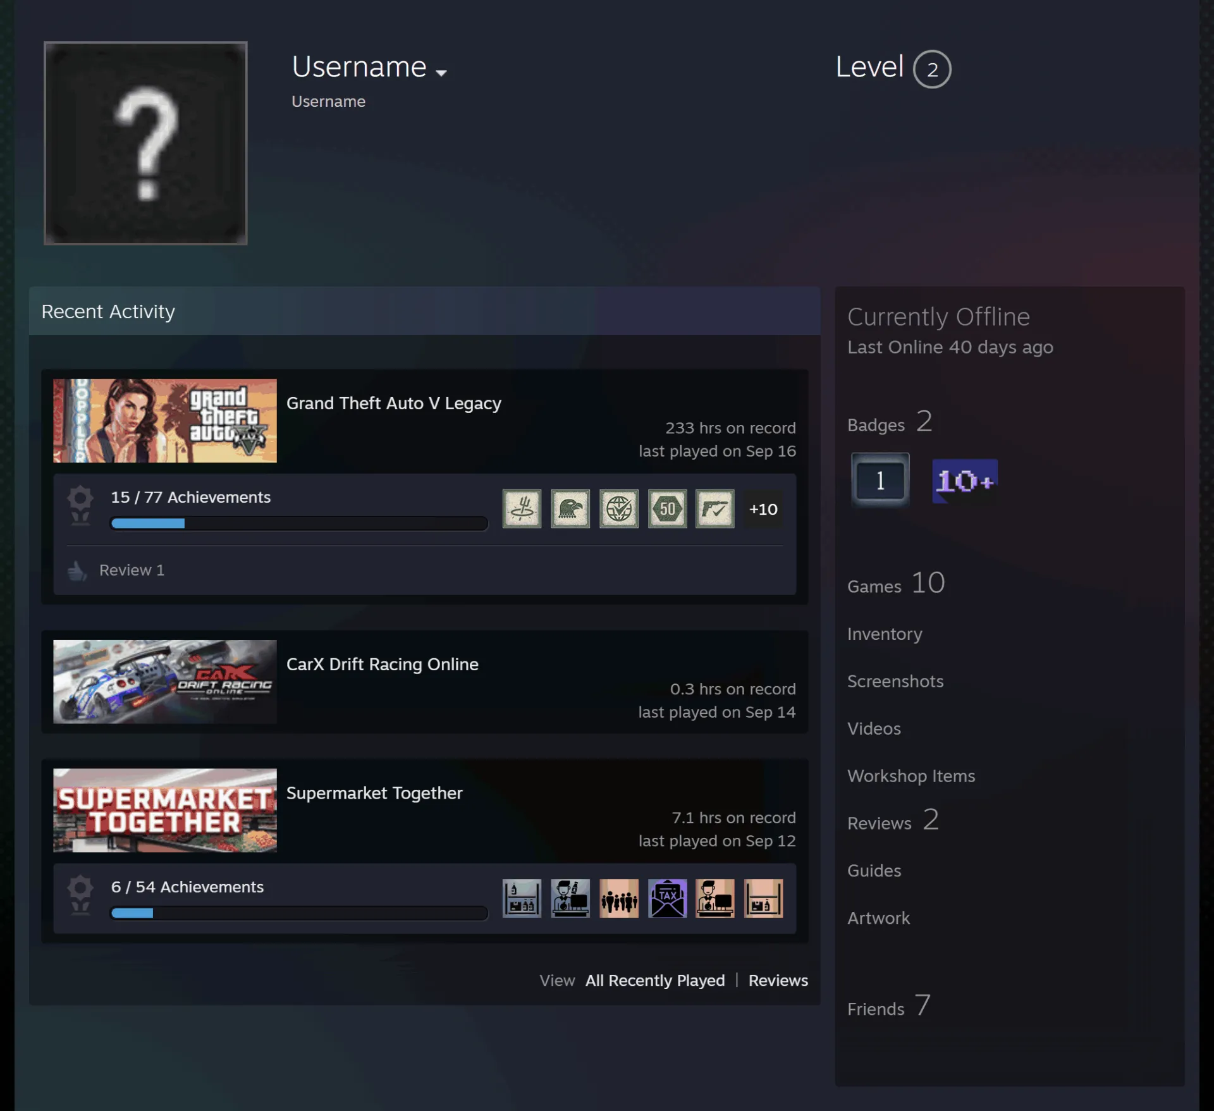Click the crowd of people achievement icon
Image resolution: width=1214 pixels, height=1111 pixels.
pos(619,898)
